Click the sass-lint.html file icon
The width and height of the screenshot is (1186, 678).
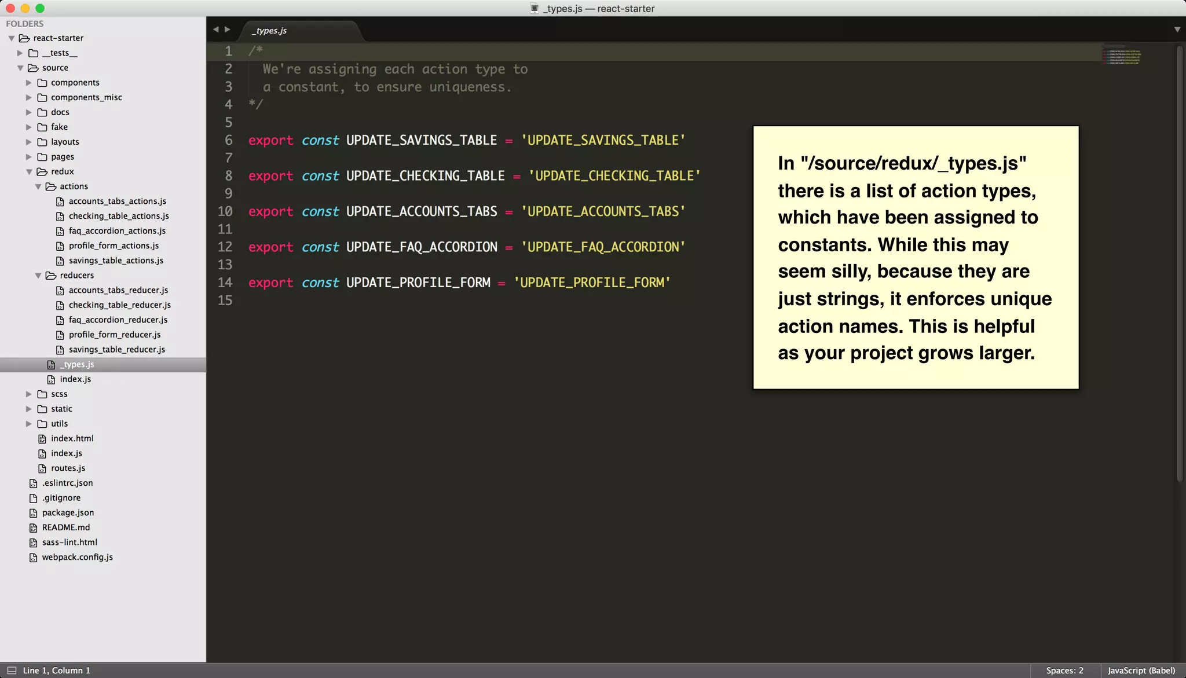pyautogui.click(x=33, y=543)
